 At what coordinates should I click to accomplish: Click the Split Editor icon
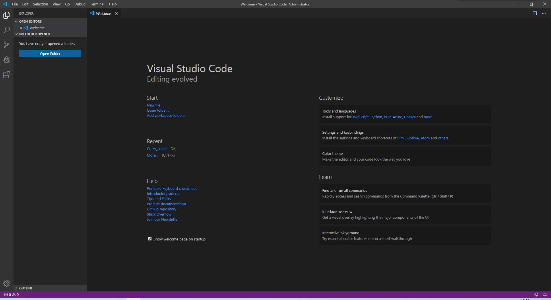click(535, 13)
